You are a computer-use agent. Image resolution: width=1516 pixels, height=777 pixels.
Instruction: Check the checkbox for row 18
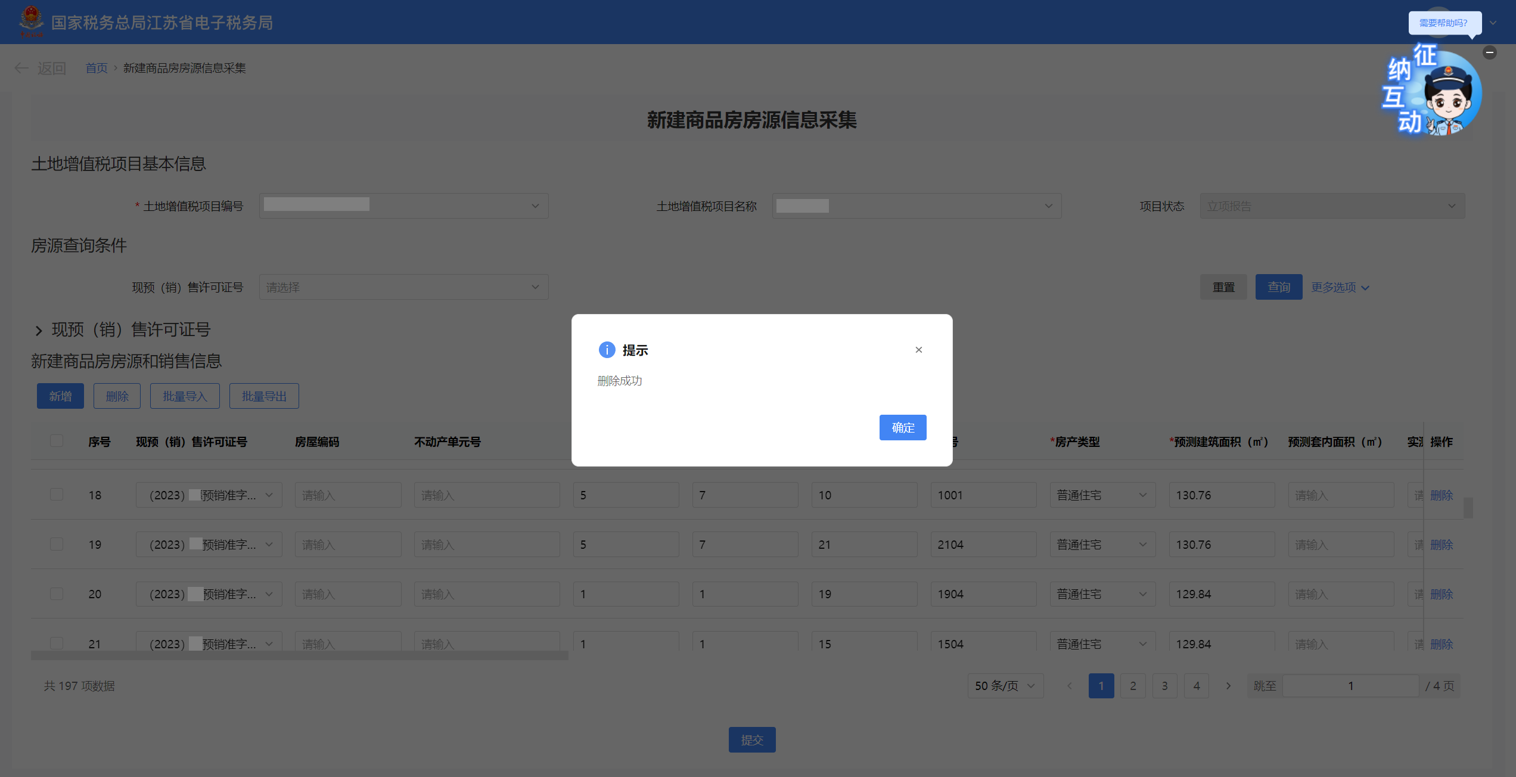[57, 495]
